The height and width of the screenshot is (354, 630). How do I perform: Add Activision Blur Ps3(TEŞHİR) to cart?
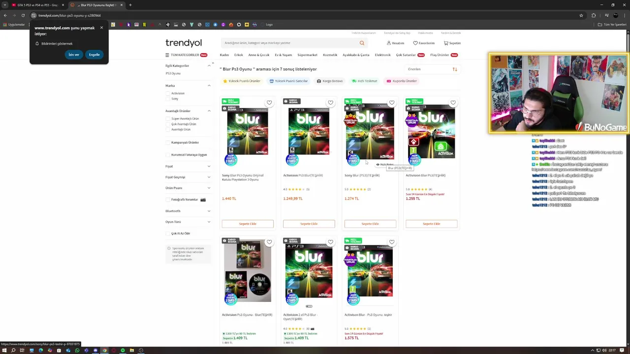click(x=431, y=224)
